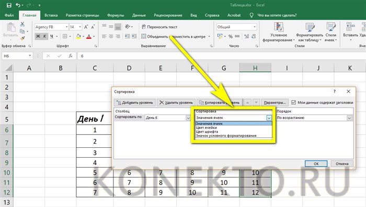Increase indent
Screen dimensions: 366x207
134,36
